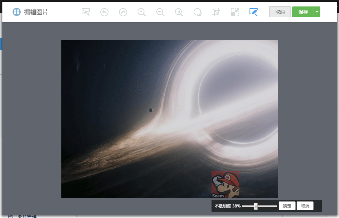Viewport: 339px width, 218px height.
Task: Redo the reverted image edit
Action: [123, 12]
